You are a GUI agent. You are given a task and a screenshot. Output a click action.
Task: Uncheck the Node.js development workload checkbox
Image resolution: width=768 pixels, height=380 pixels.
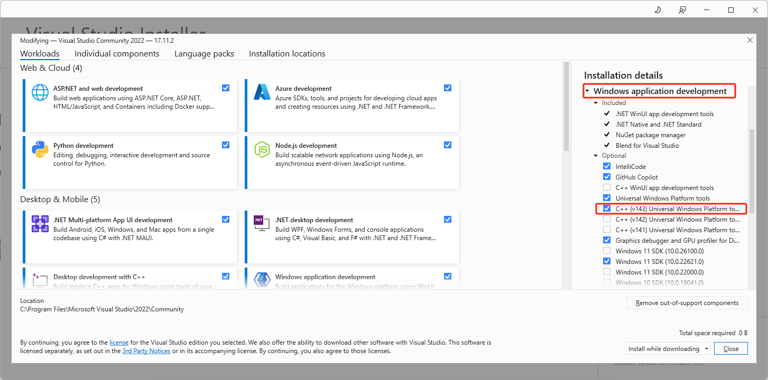(x=448, y=145)
